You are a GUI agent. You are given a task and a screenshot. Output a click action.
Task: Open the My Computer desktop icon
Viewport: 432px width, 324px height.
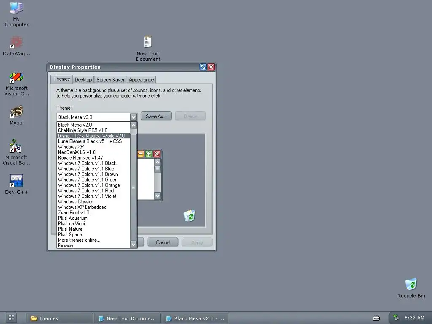[x=16, y=14]
